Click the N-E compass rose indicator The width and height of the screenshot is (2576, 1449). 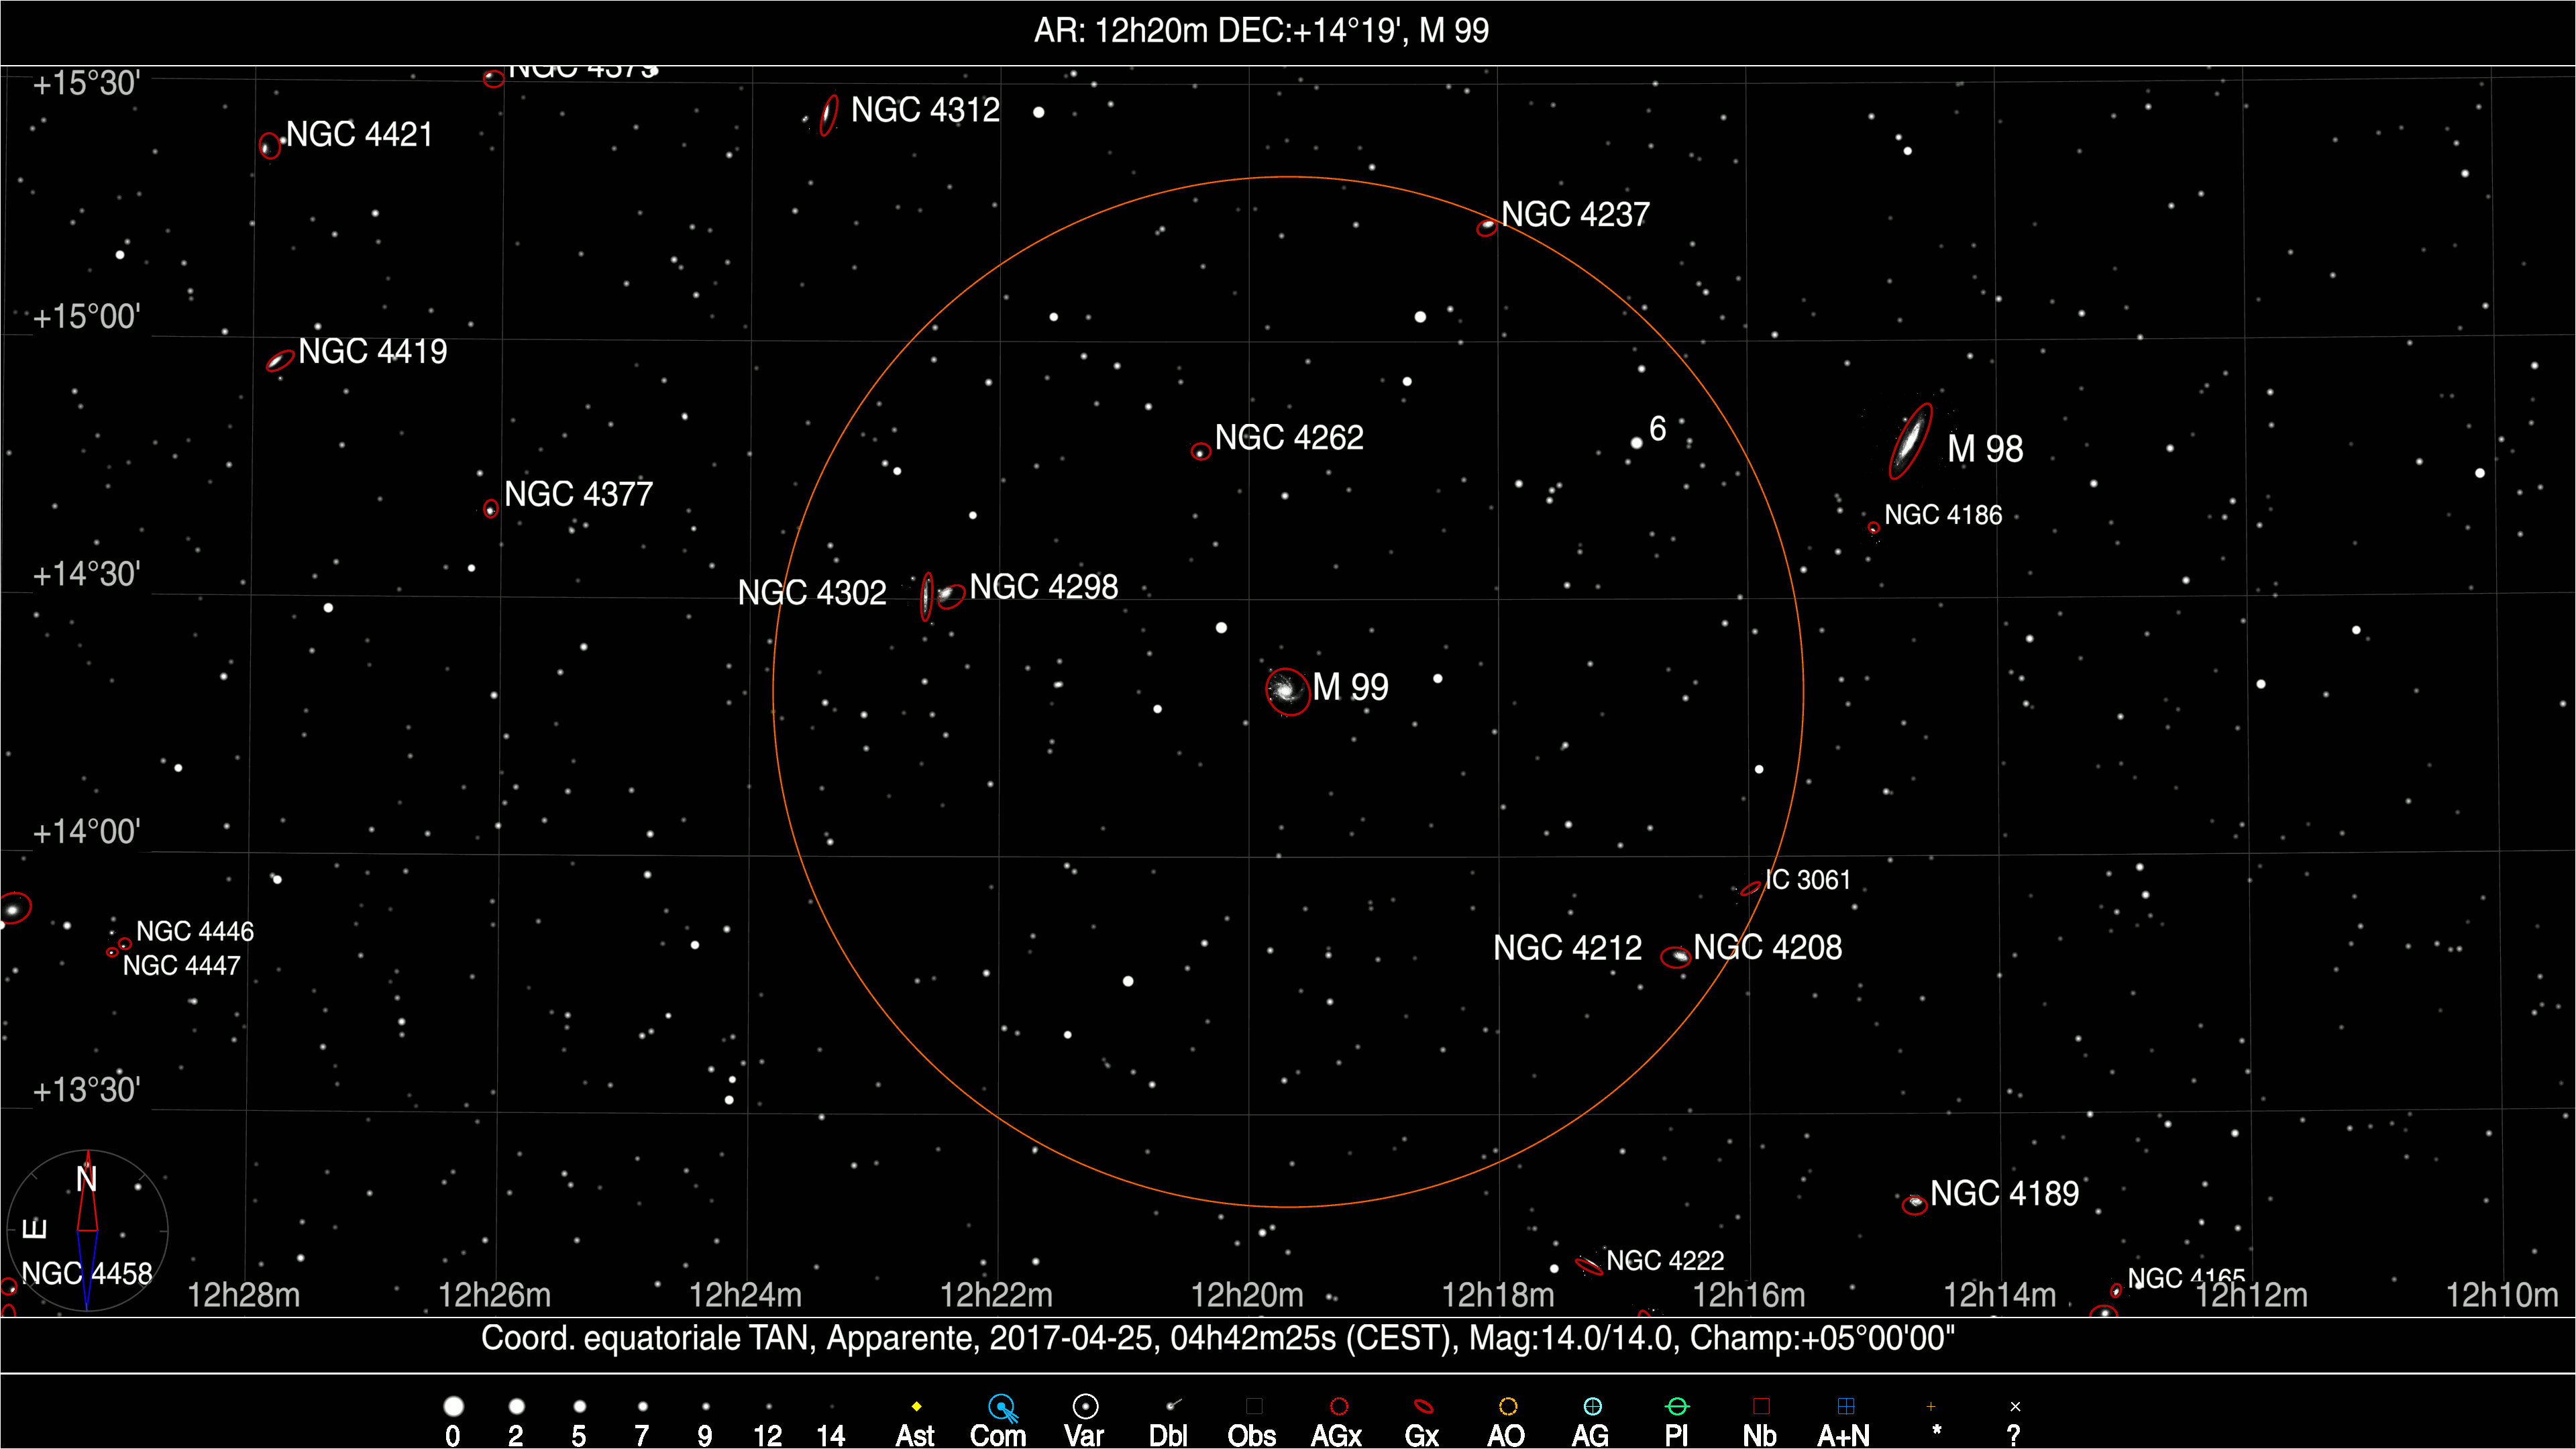(x=88, y=1230)
